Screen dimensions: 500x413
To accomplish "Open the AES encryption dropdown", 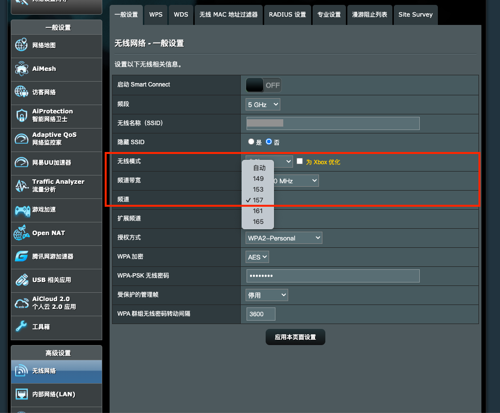I will pyautogui.click(x=257, y=257).
